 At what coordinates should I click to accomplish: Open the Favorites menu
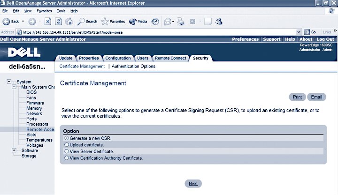pyautogui.click(x=44, y=11)
